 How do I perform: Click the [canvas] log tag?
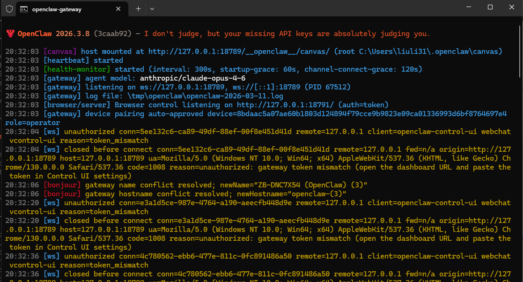[60, 52]
